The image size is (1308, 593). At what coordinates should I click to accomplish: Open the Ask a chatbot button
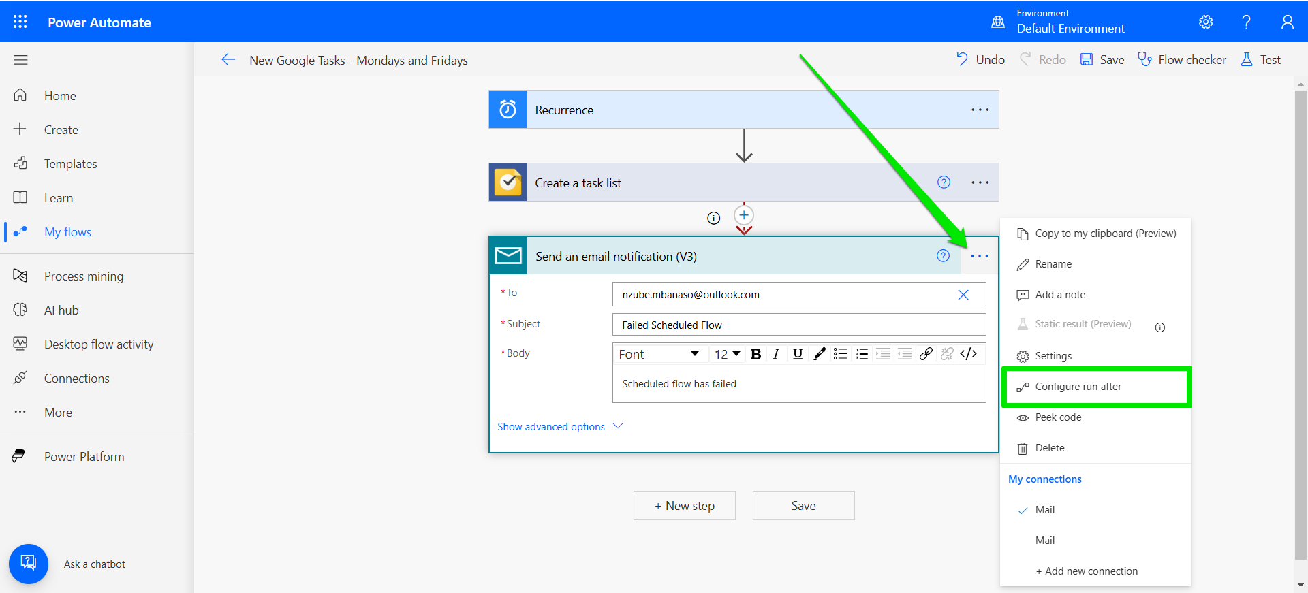29,564
